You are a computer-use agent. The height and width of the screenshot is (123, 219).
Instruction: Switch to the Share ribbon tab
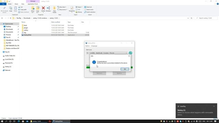pos(16,4)
